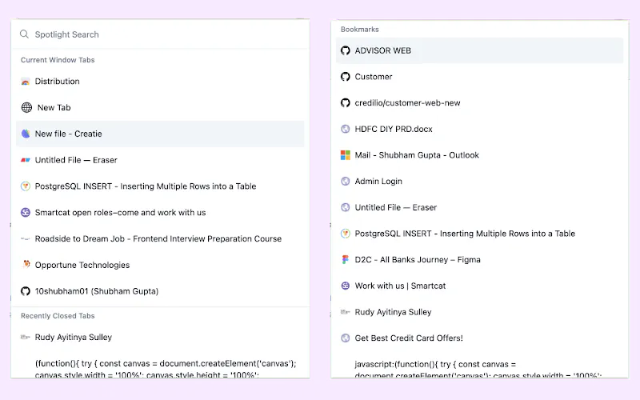Focus the Spotlight Search input field
Image resolution: width=640 pixels, height=400 pixels.
(x=160, y=34)
